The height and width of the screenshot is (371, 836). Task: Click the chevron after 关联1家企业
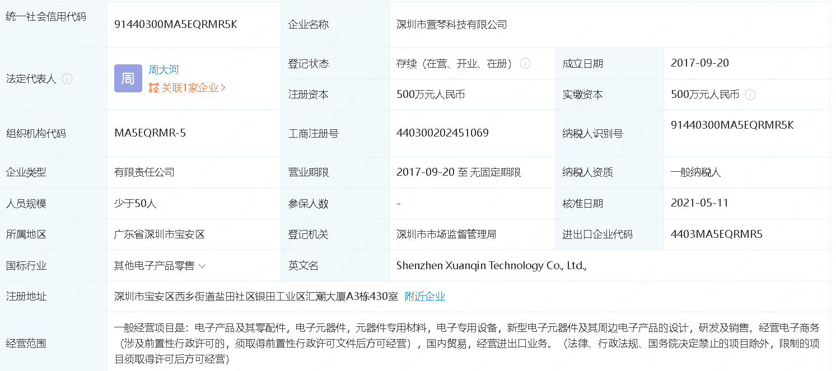(223, 88)
